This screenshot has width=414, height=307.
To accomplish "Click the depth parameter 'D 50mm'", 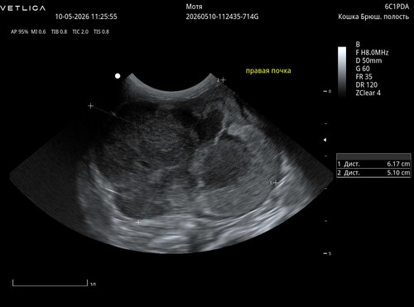I will pyautogui.click(x=368, y=60).
